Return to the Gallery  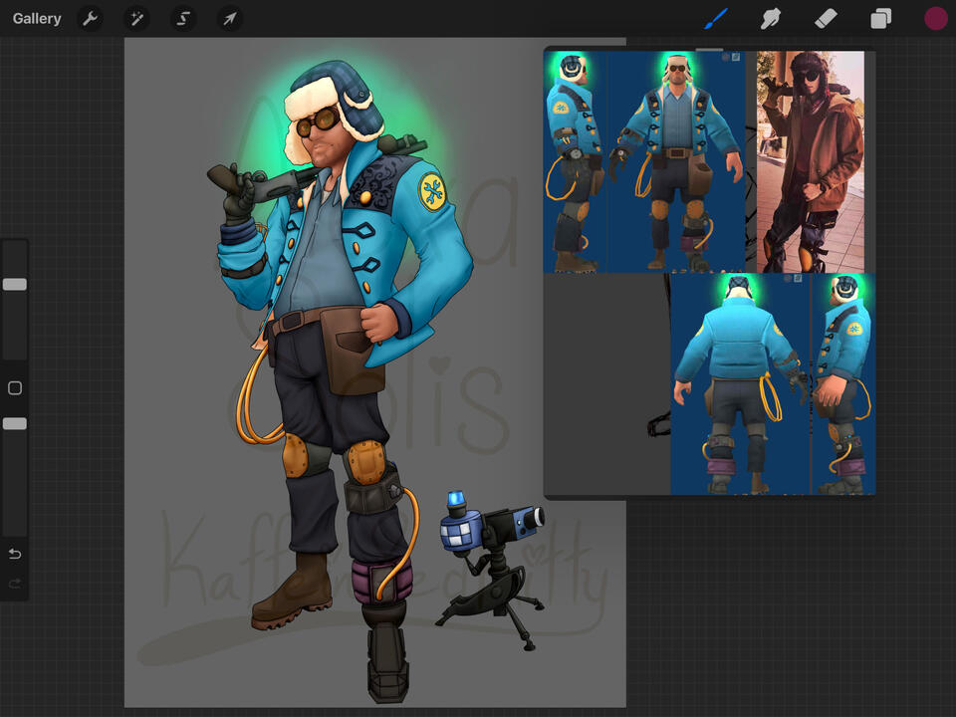click(x=37, y=18)
